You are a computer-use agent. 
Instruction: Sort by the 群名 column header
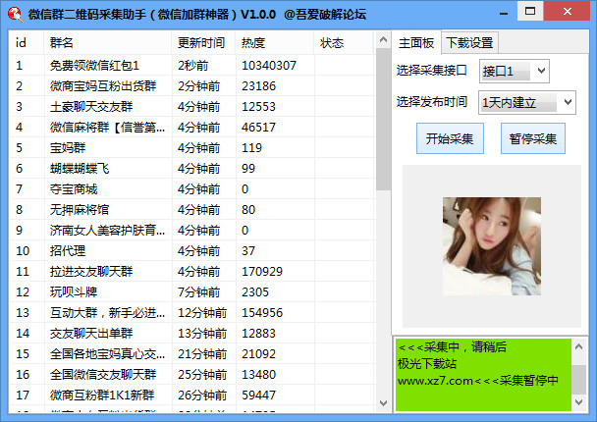click(x=108, y=42)
